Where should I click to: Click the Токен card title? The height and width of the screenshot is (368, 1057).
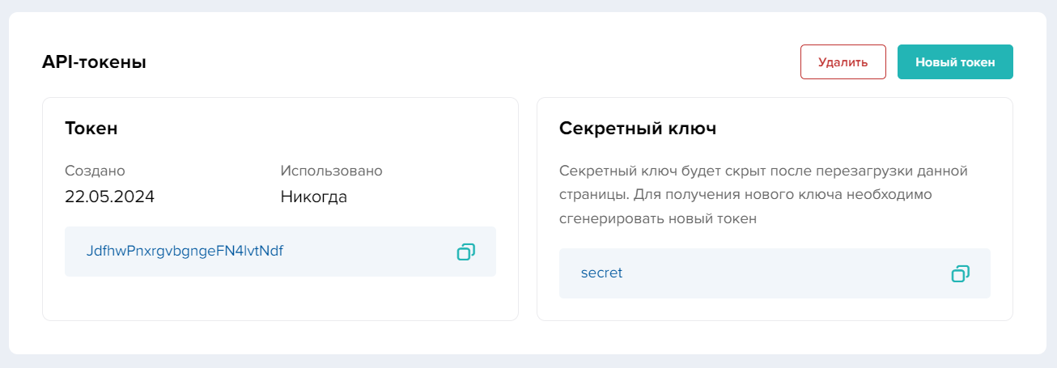point(91,129)
